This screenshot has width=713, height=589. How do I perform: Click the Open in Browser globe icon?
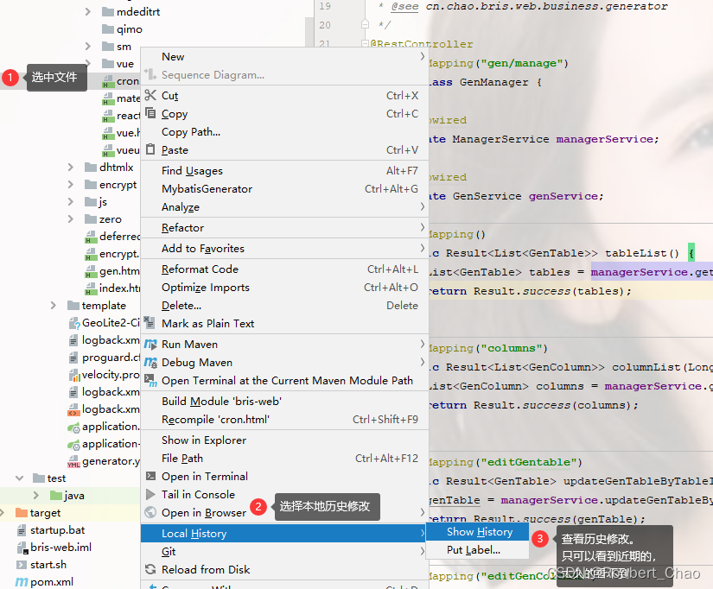point(150,512)
